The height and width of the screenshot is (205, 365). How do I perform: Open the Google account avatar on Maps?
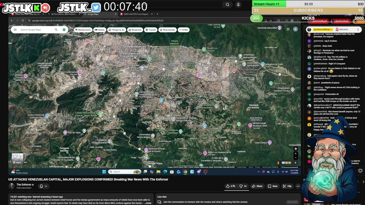[295, 29]
